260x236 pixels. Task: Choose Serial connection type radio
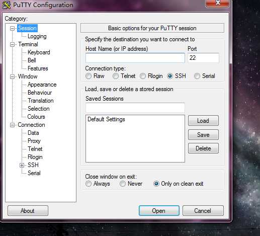[x=197, y=76]
